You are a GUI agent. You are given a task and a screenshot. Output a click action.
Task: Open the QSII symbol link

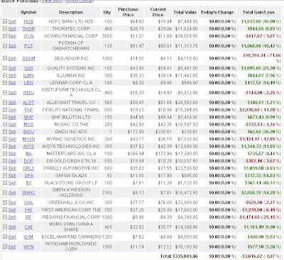[x=28, y=68]
